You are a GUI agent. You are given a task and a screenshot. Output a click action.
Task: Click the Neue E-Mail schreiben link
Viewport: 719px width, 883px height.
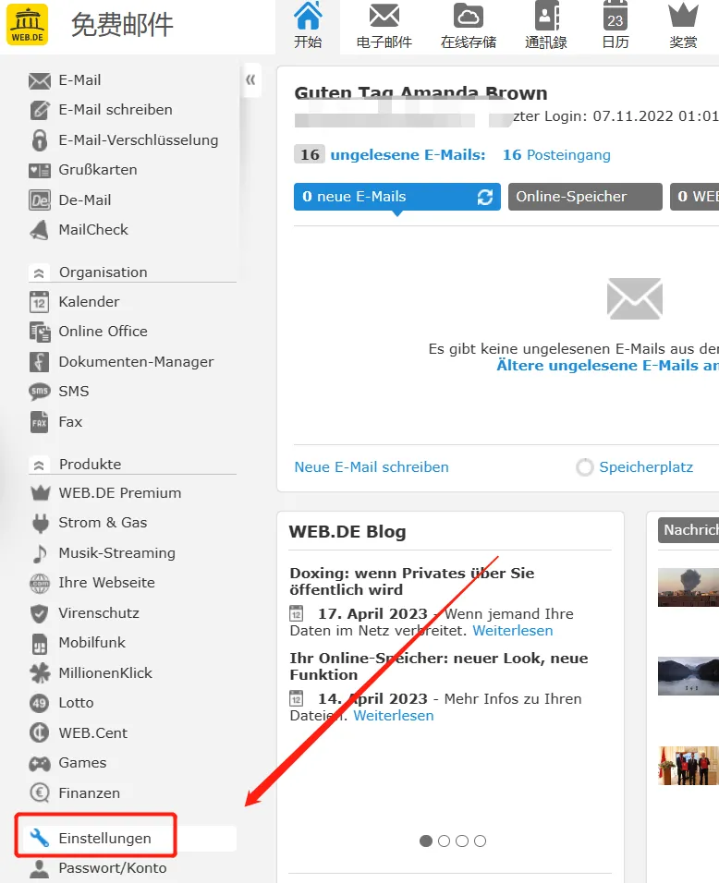[x=372, y=467]
